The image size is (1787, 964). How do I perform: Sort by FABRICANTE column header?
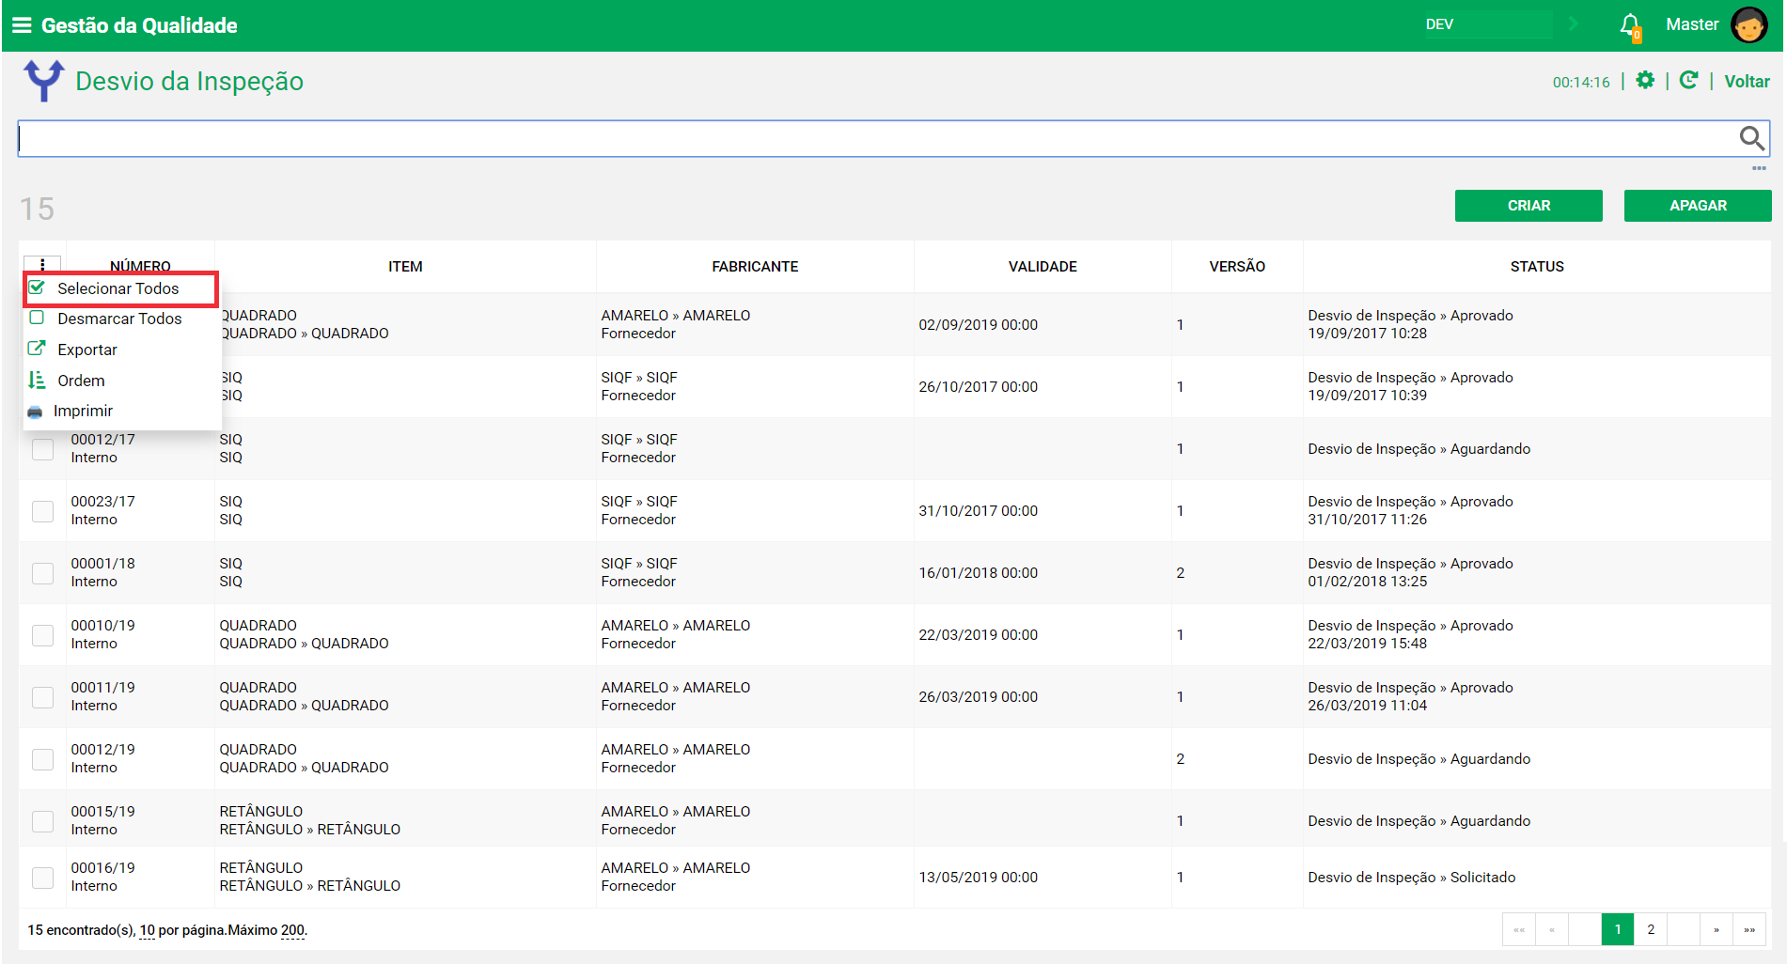[x=755, y=267]
